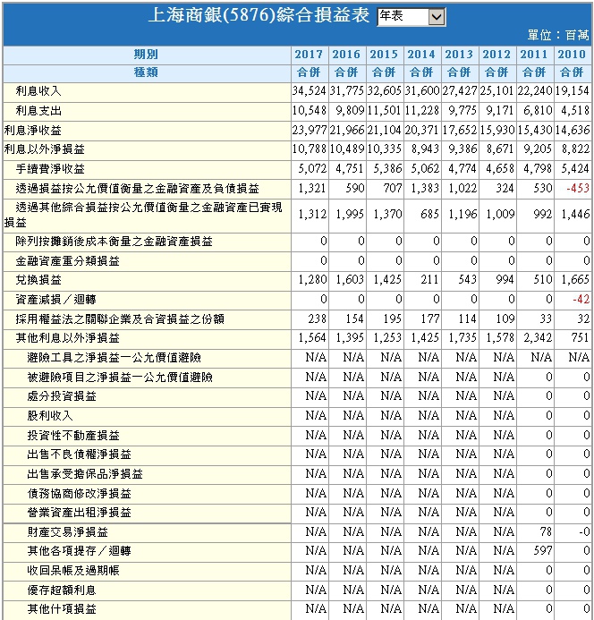Select the 其他各項提存／迴轉 row label
Viewport: 594px width, 620px height.
coord(79,551)
